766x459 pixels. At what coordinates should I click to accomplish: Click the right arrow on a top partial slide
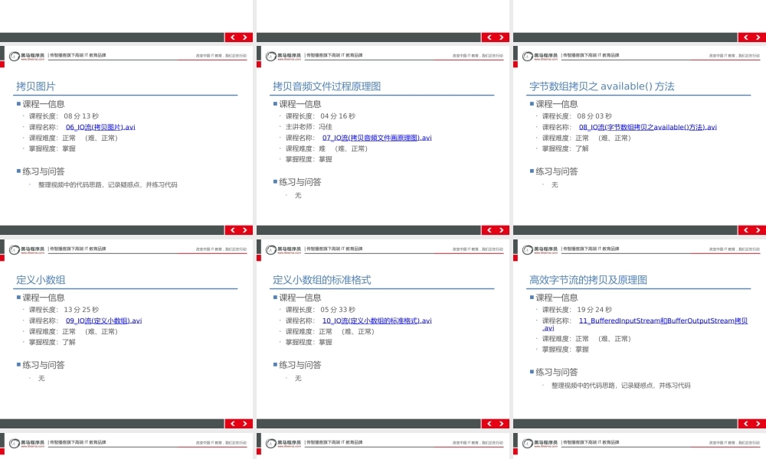pos(244,36)
